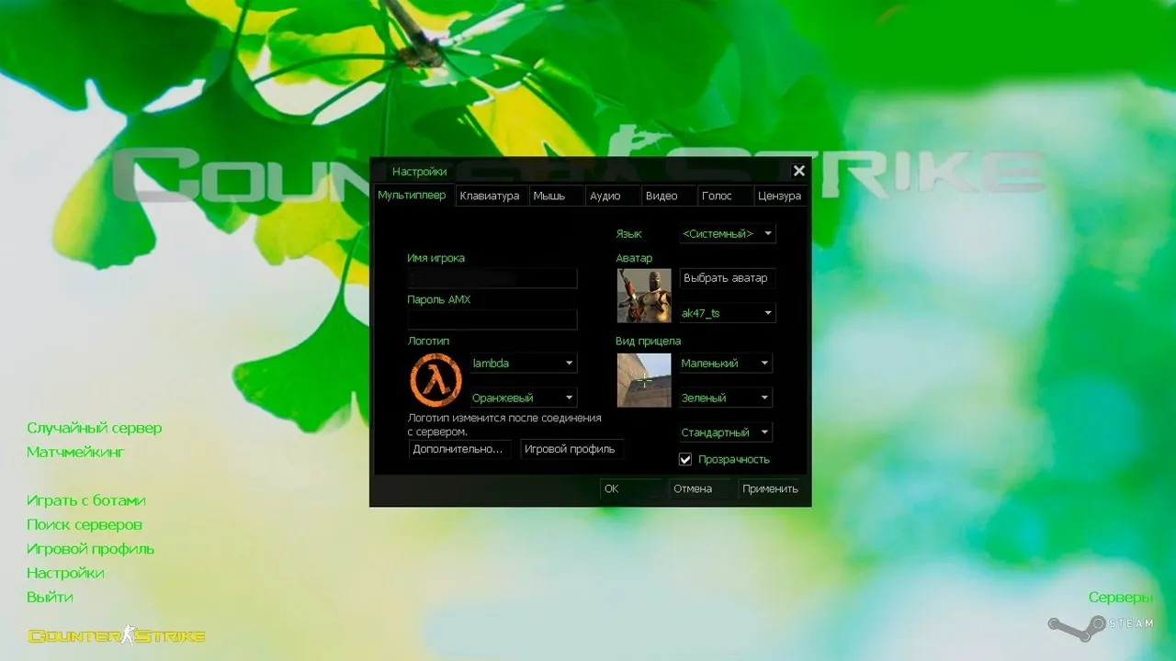Select Случайный сервер in main menu
1176x661 pixels.
95,428
